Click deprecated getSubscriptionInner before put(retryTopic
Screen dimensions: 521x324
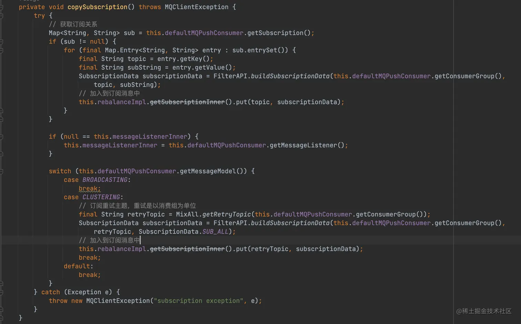click(187, 249)
